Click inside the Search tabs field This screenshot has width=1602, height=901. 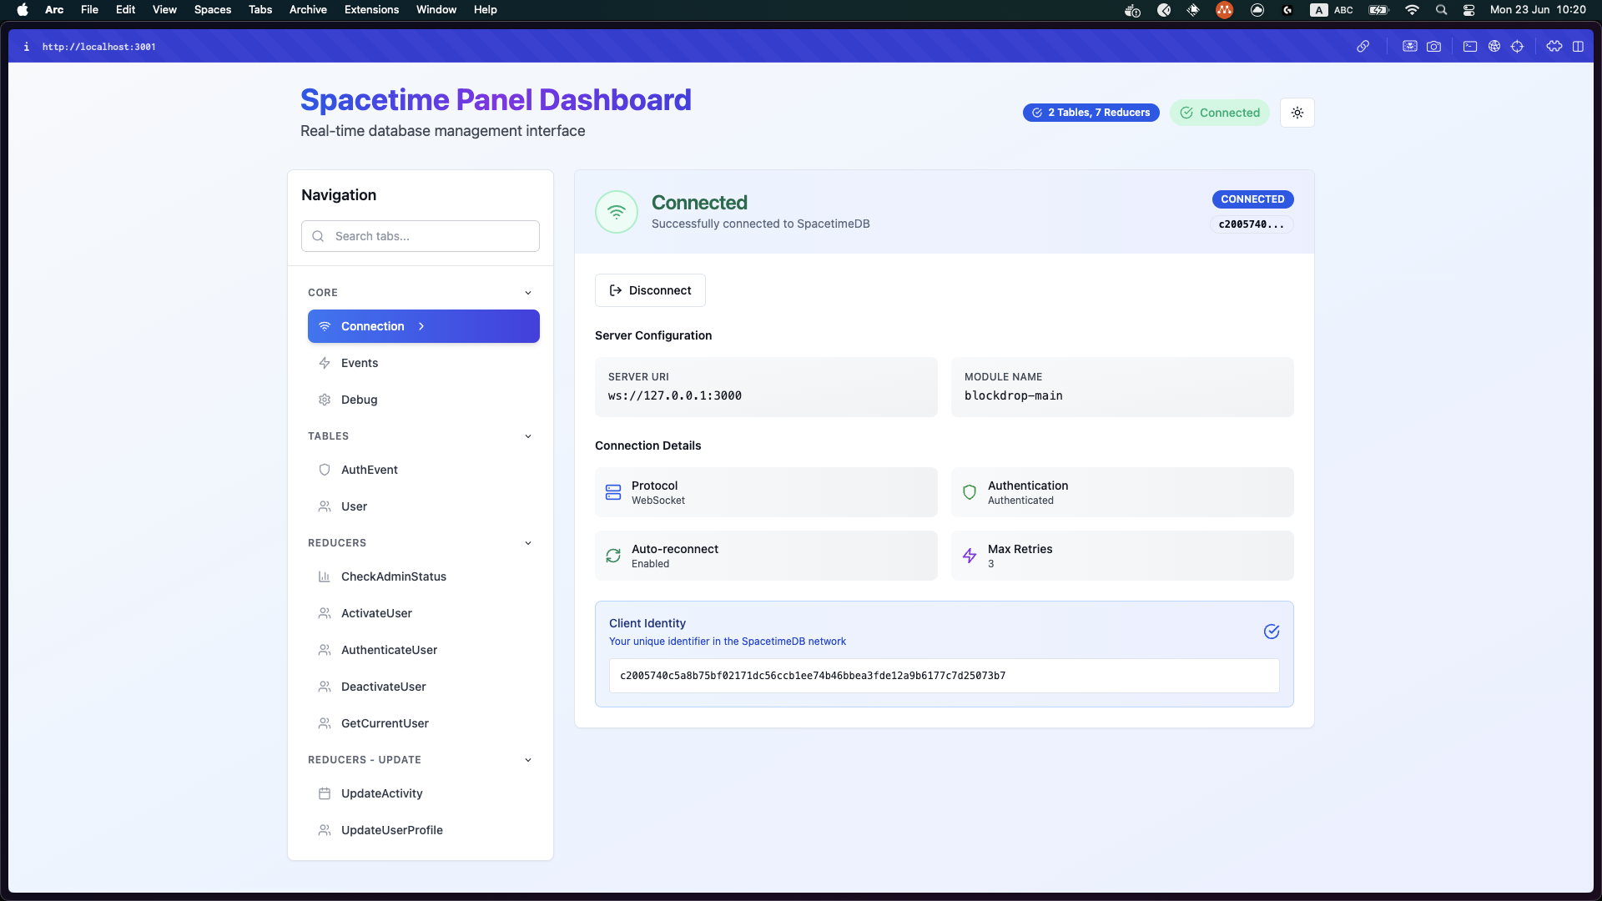coord(420,236)
